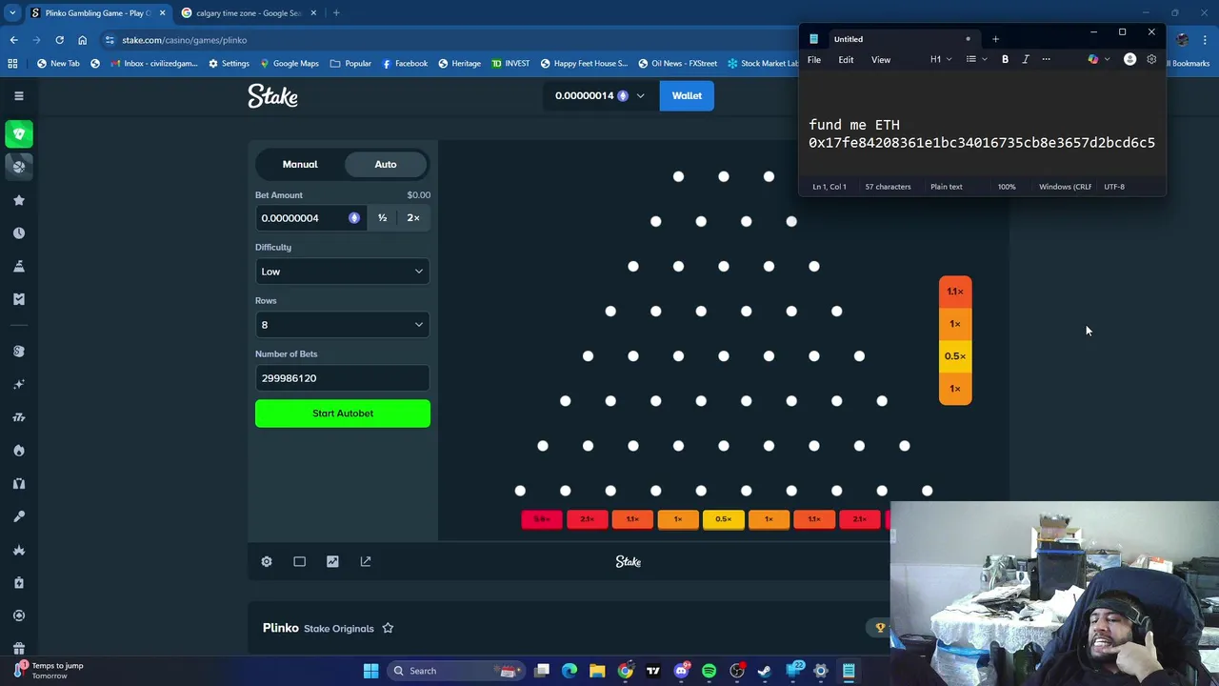Viewport: 1219px width, 686px height.
Task: Open File Explorer from the taskbar
Action: 597,671
